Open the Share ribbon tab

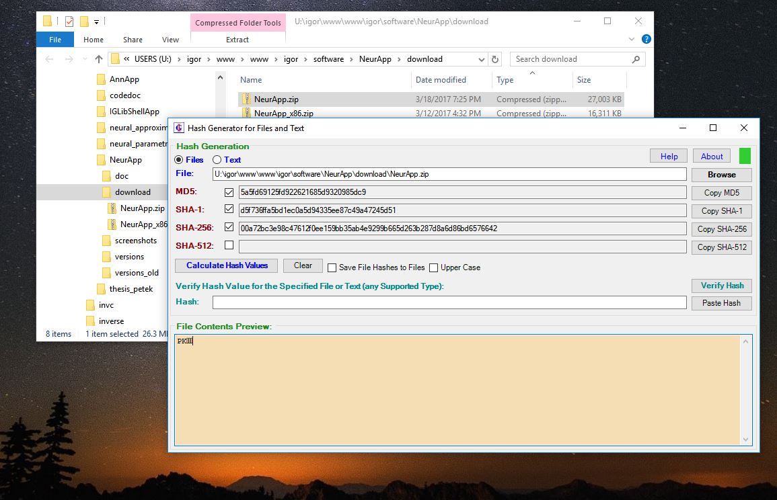coord(133,40)
